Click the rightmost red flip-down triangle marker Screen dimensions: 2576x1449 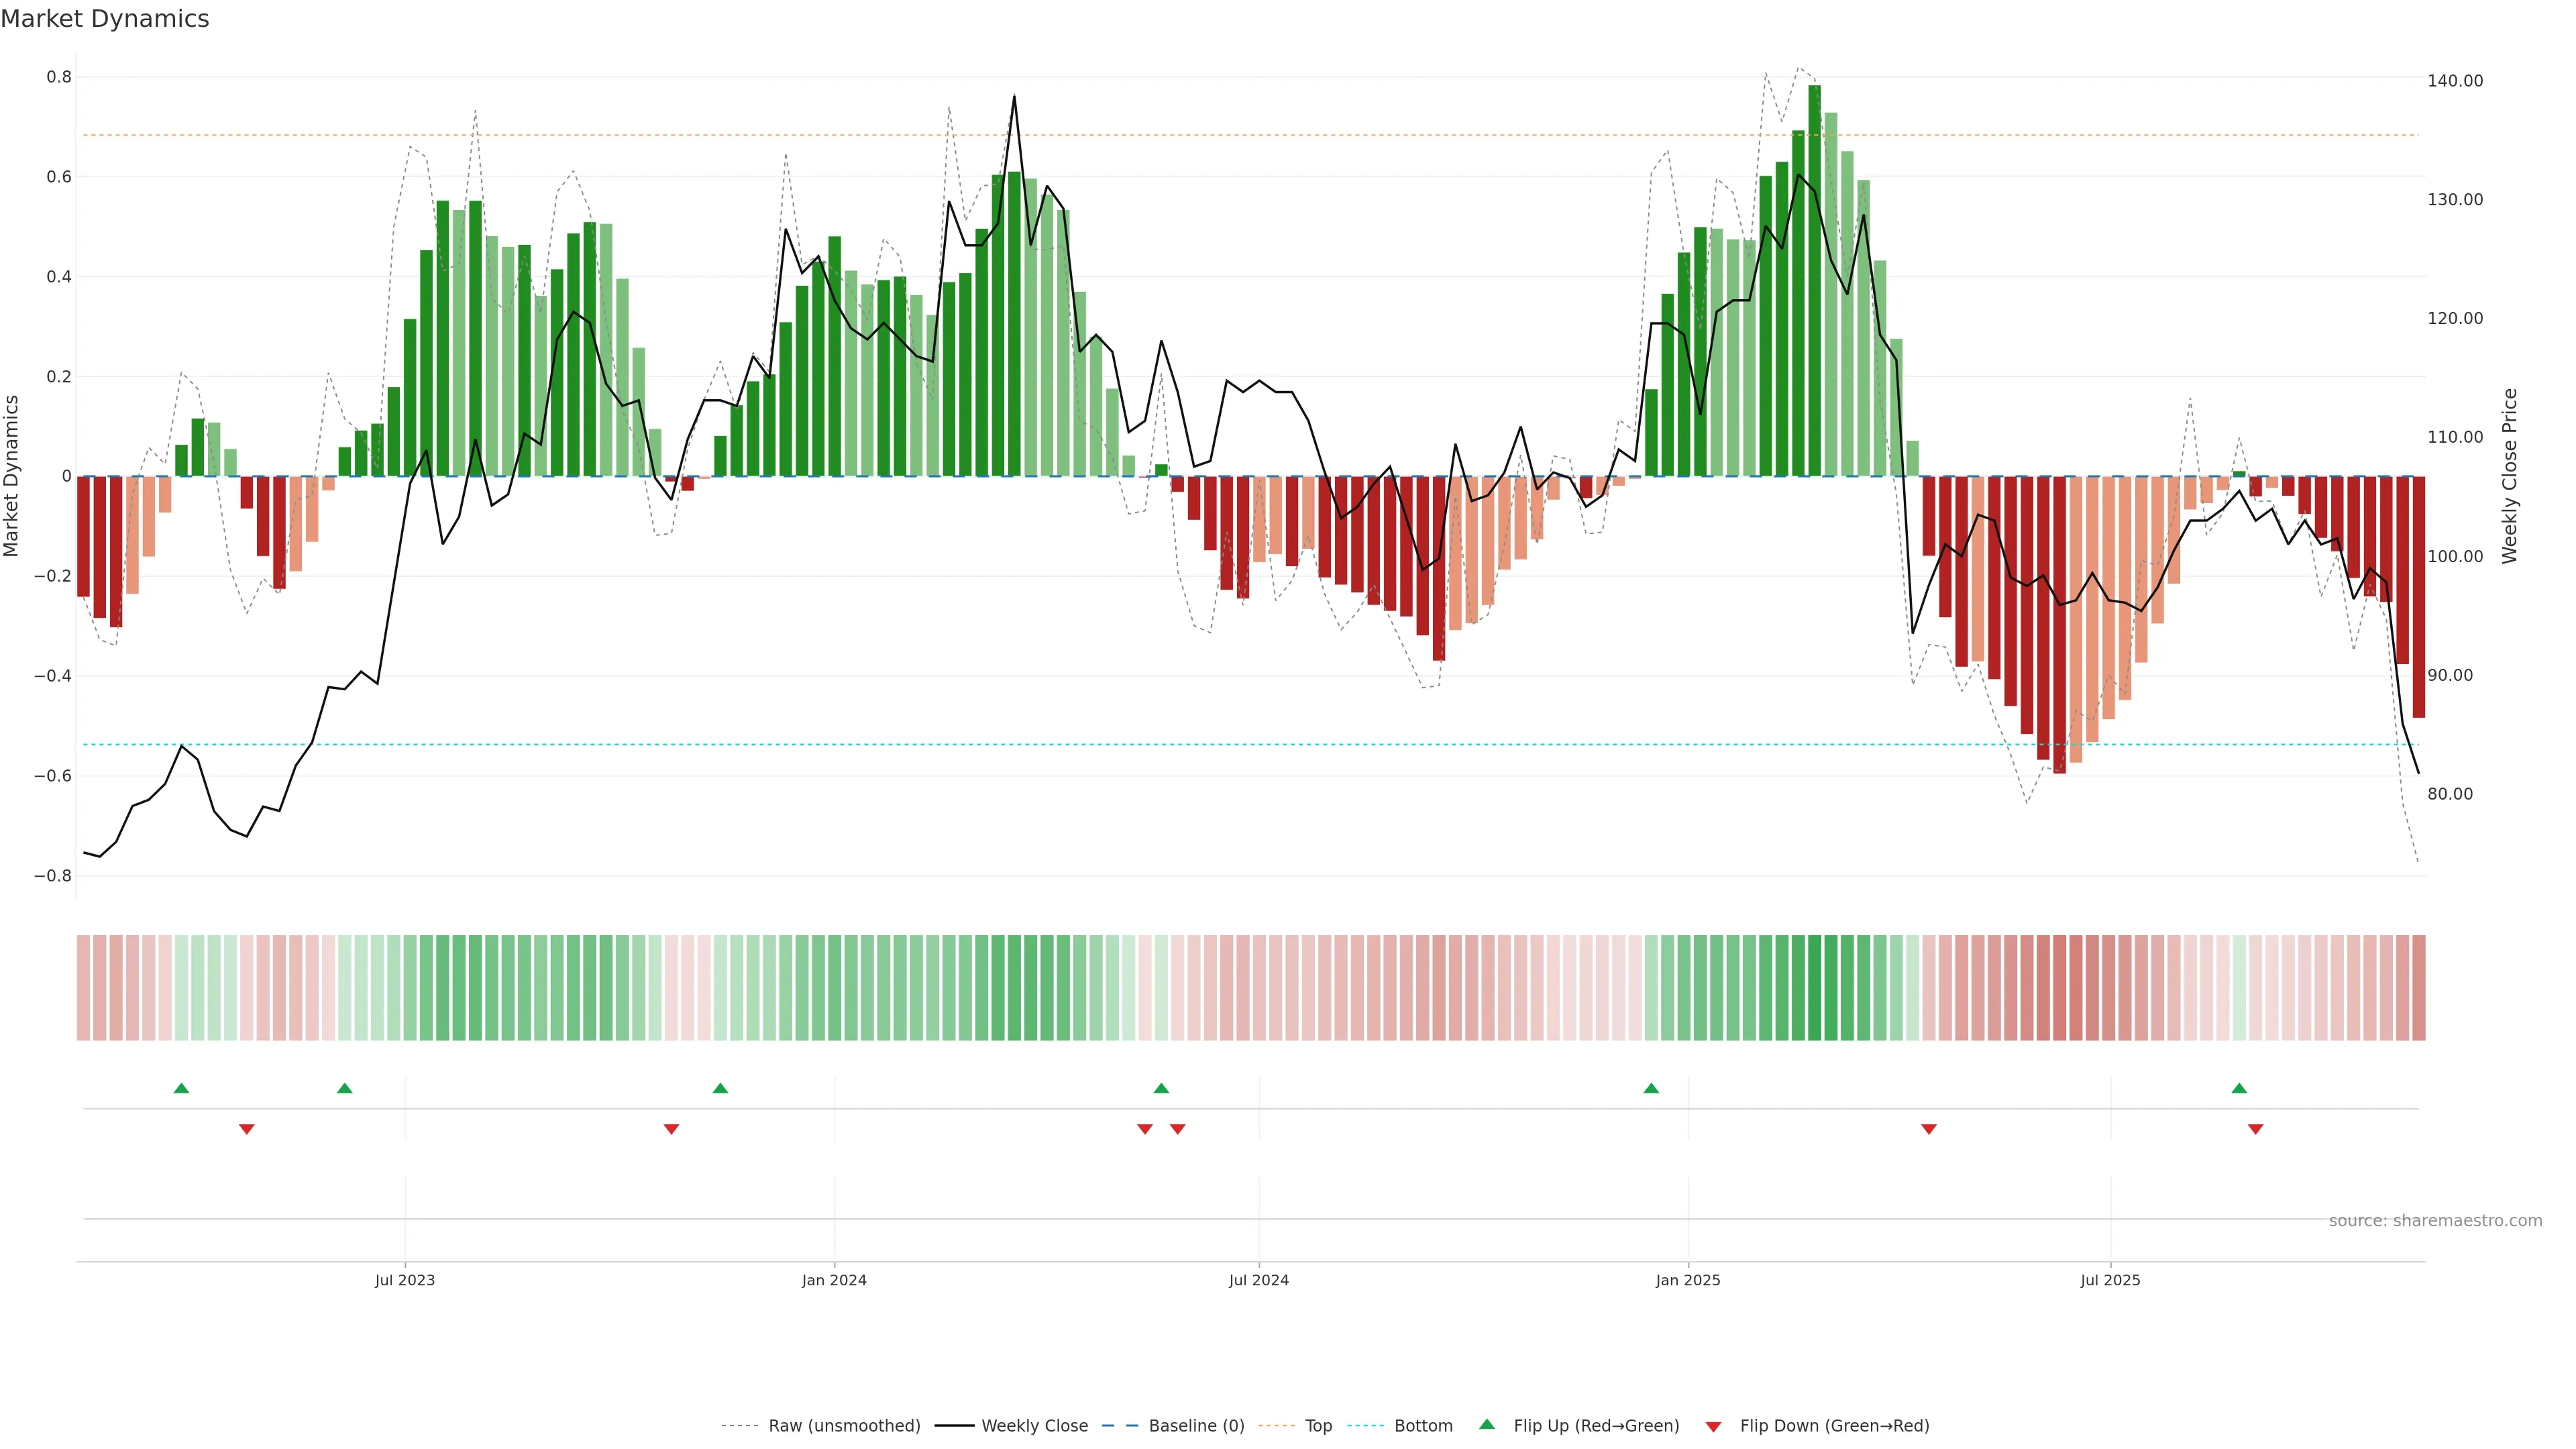pos(2255,1129)
